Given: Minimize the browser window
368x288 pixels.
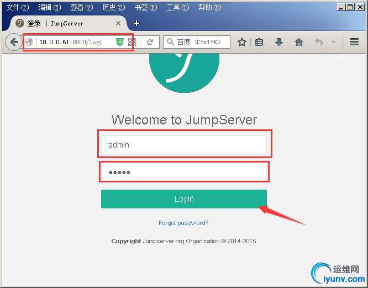Looking at the screenshot, I should tap(341, 7).
